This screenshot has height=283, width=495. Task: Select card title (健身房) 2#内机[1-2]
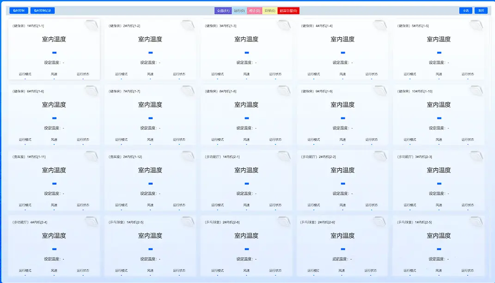click(x=124, y=26)
